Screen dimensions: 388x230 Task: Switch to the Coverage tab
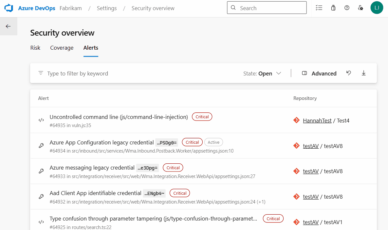click(62, 48)
